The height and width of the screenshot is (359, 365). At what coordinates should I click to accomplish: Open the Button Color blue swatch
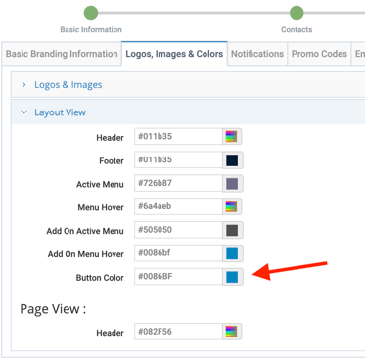coord(232,277)
